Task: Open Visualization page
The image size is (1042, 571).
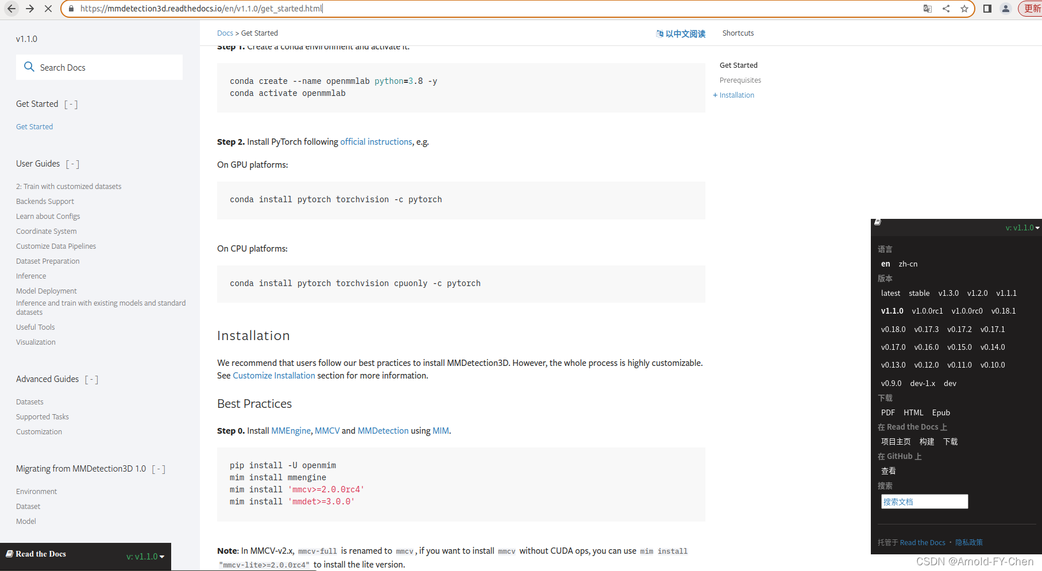Action: click(x=36, y=342)
